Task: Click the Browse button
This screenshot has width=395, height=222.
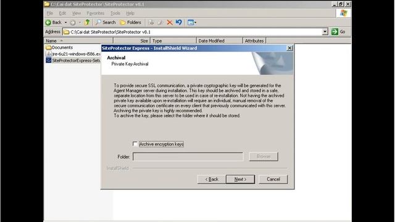Action: click(x=264, y=156)
